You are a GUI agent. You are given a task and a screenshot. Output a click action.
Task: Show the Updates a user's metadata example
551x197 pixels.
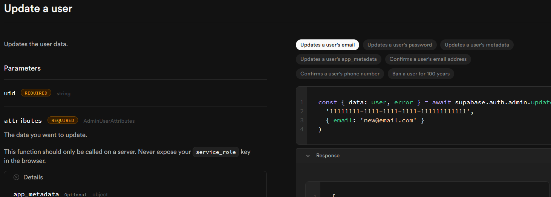(x=477, y=45)
